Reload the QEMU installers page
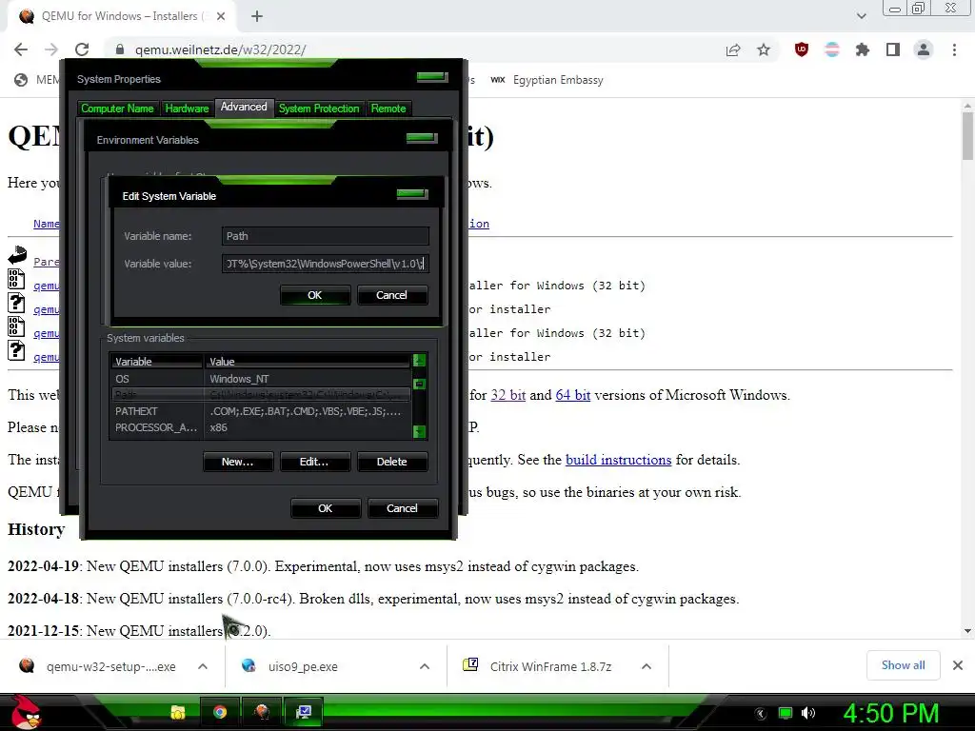 82,49
